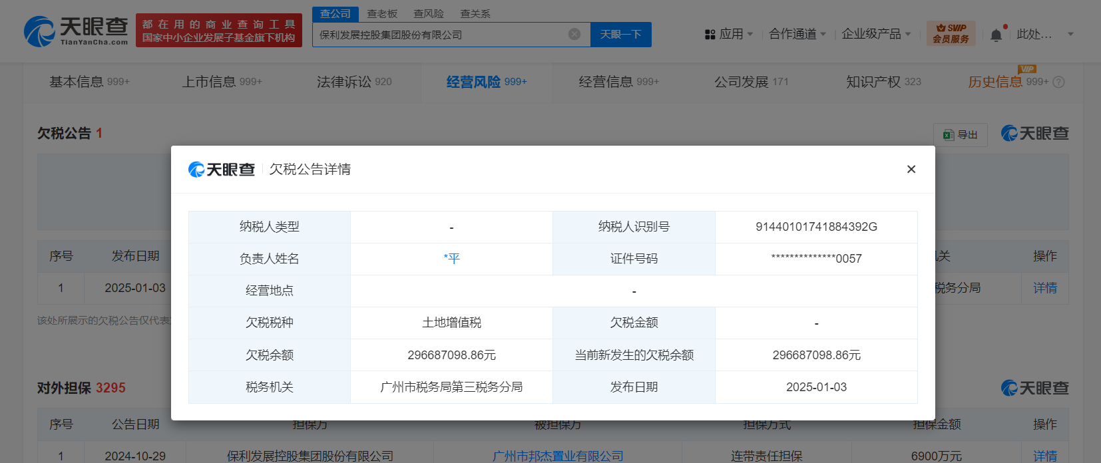Switch to the 公司发展 tab
The height and width of the screenshot is (463, 1101).
752,82
